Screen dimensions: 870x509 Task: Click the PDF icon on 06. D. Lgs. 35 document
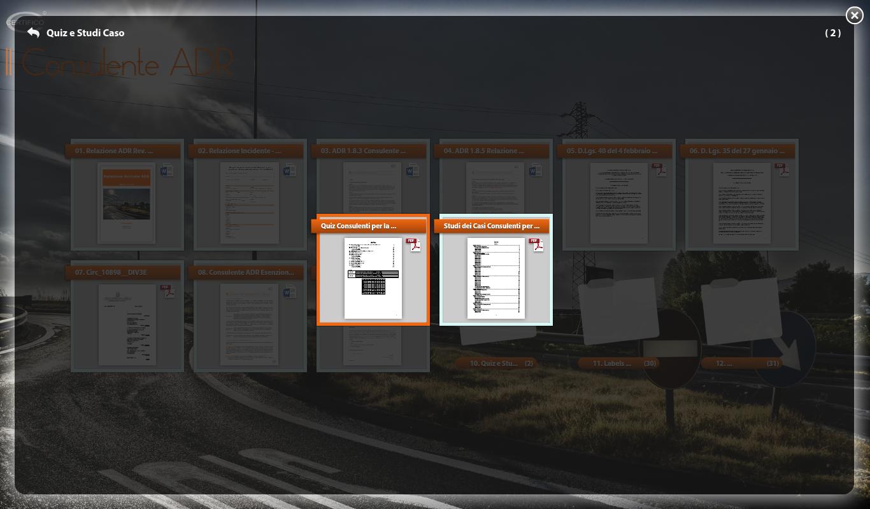[781, 170]
